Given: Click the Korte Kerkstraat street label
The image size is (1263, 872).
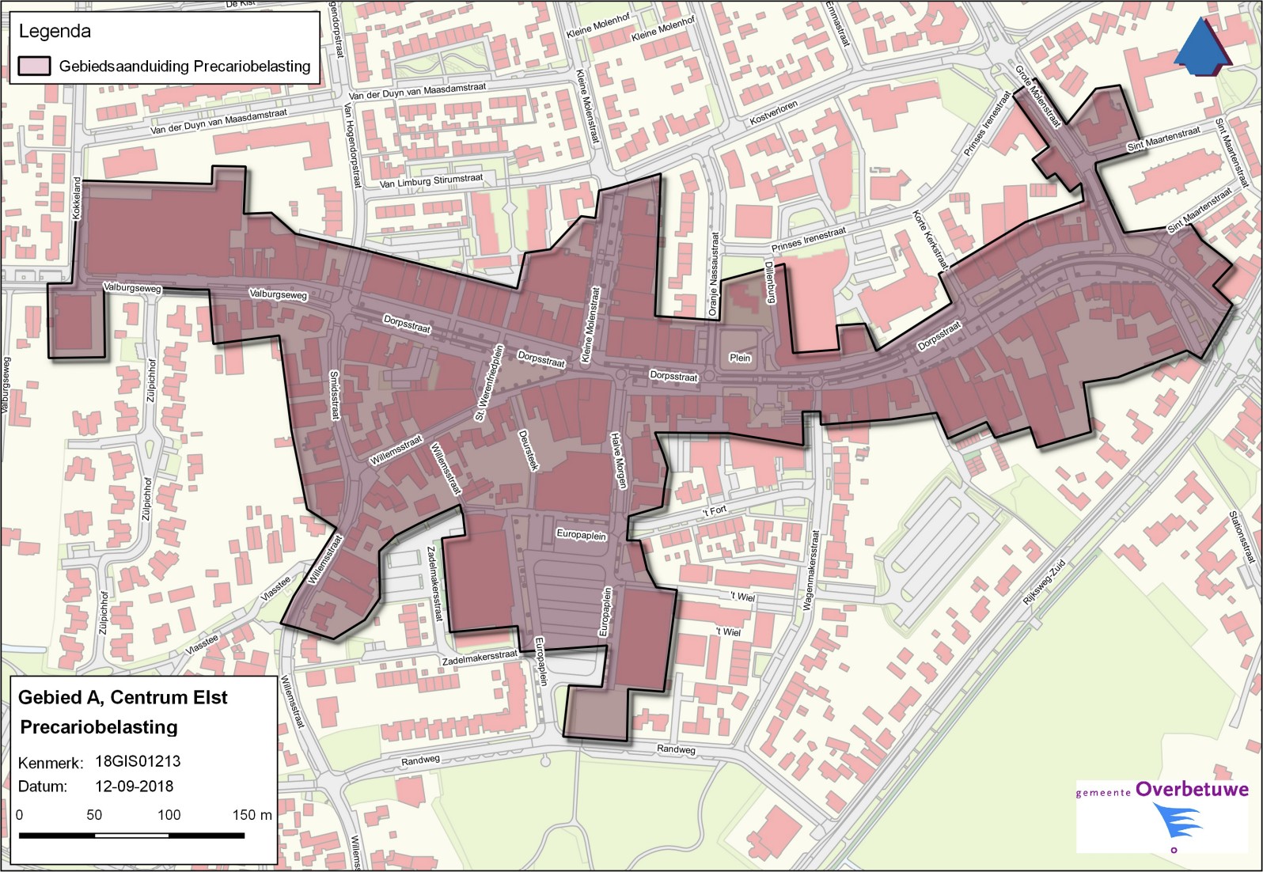Looking at the screenshot, I should 930,241.
